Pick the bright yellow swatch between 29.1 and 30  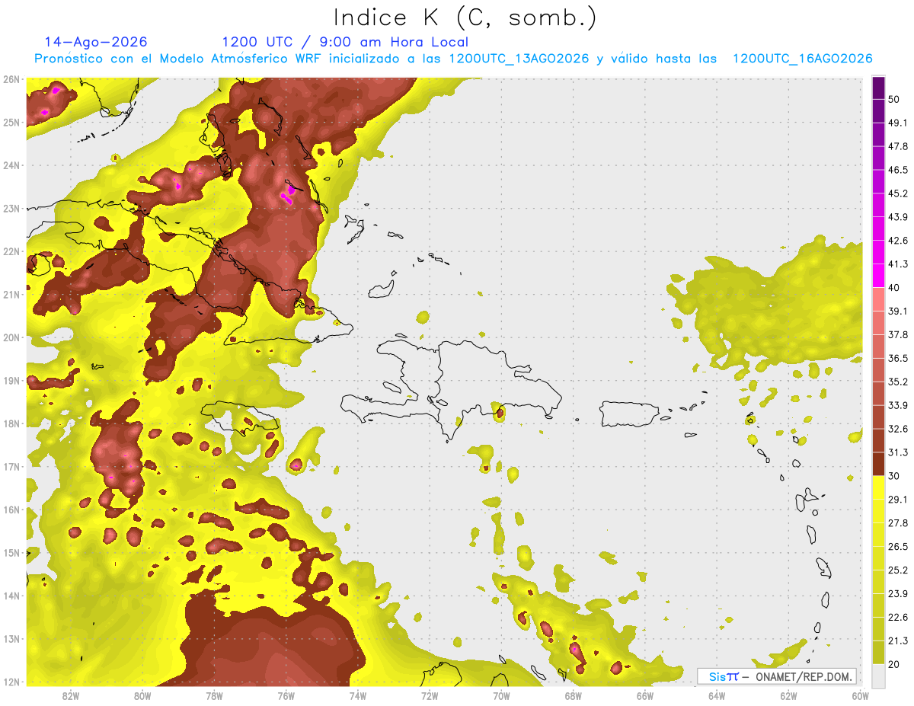click(878, 488)
